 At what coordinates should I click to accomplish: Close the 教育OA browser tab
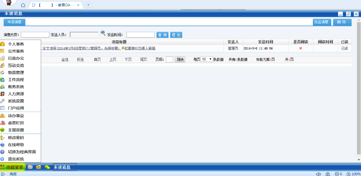[x=78, y=5]
